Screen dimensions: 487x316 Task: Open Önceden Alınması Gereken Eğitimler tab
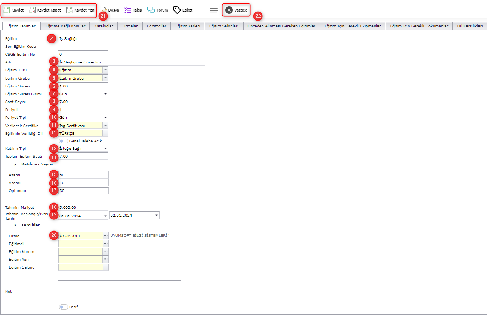coord(281,26)
